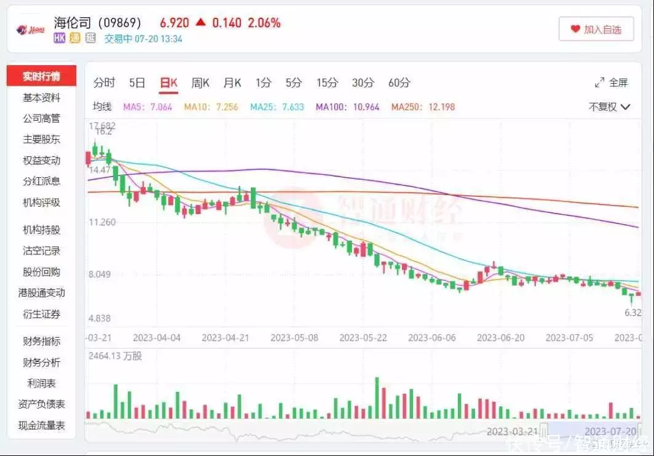Open the 利润表 income statement link
This screenshot has width=654, height=456.
click(42, 383)
